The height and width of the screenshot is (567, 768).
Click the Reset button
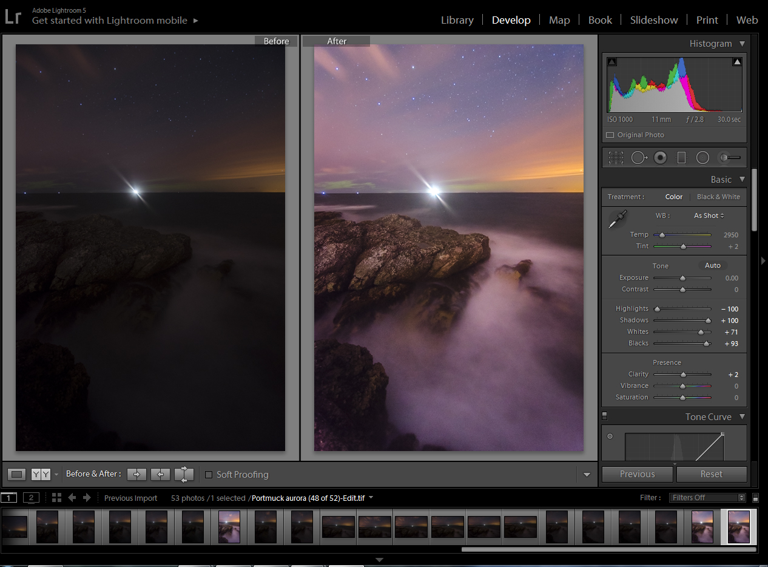712,474
